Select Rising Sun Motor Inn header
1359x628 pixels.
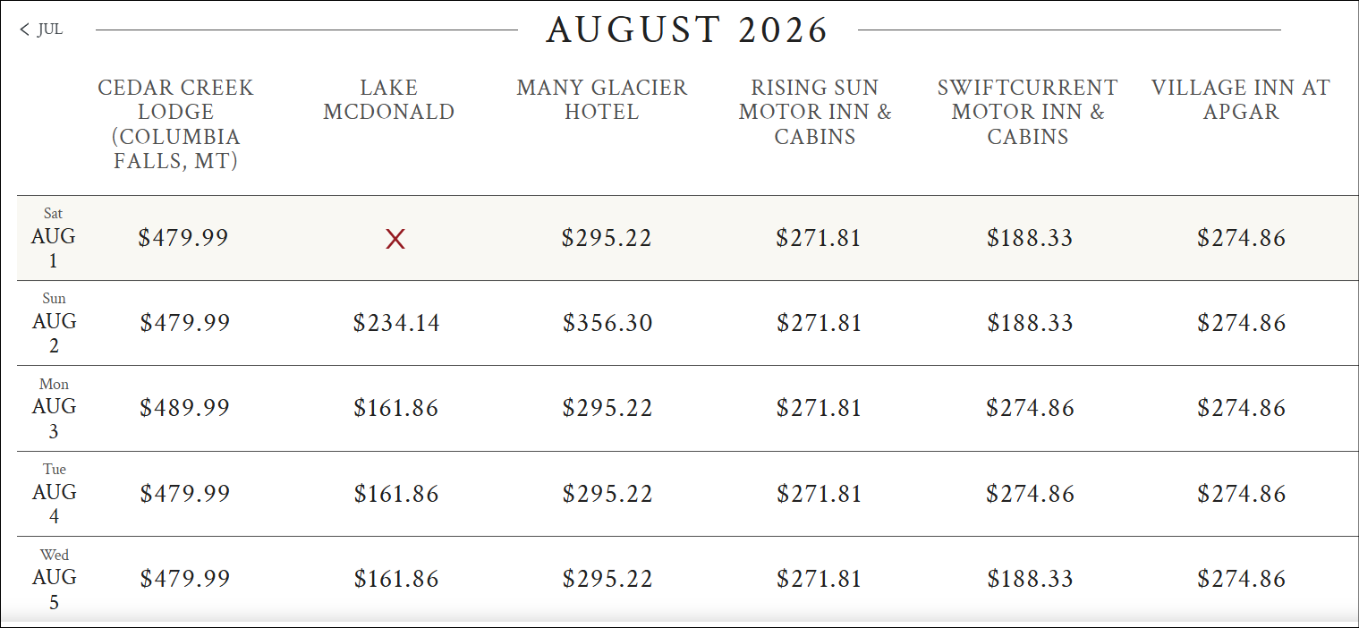tap(815, 112)
